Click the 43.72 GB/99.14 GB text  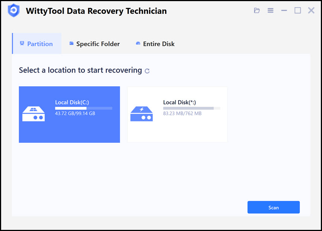75,113
